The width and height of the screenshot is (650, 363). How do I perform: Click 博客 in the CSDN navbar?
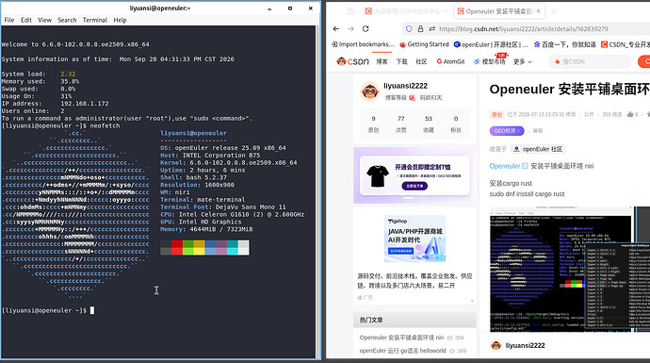(x=382, y=61)
